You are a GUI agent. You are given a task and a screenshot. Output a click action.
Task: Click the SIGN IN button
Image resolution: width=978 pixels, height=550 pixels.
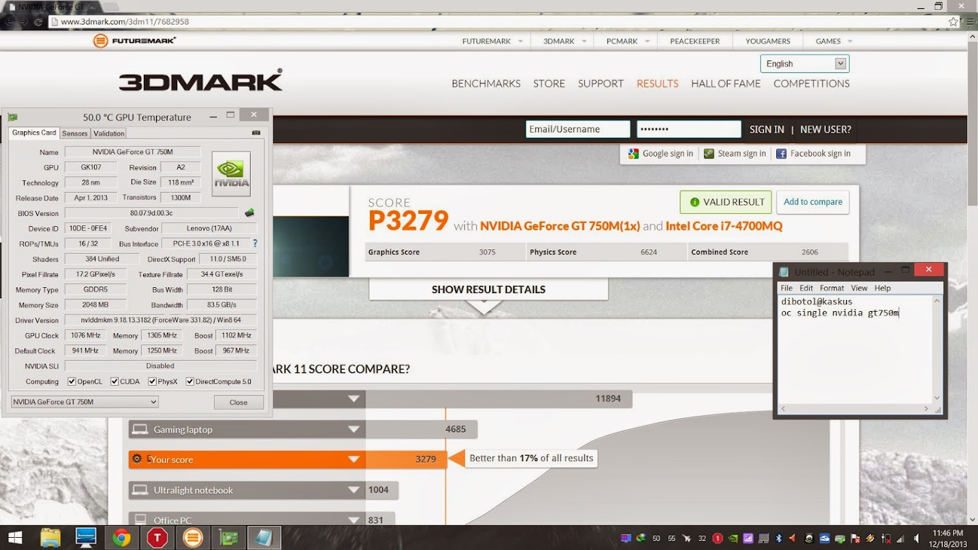coord(767,129)
